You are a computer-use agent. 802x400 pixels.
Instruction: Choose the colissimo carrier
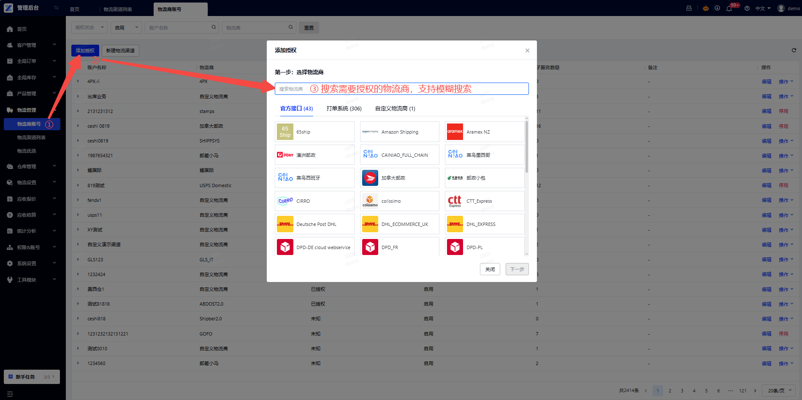399,201
